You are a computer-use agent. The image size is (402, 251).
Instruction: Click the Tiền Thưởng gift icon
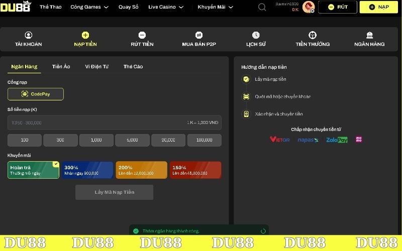pyautogui.click(x=313, y=35)
